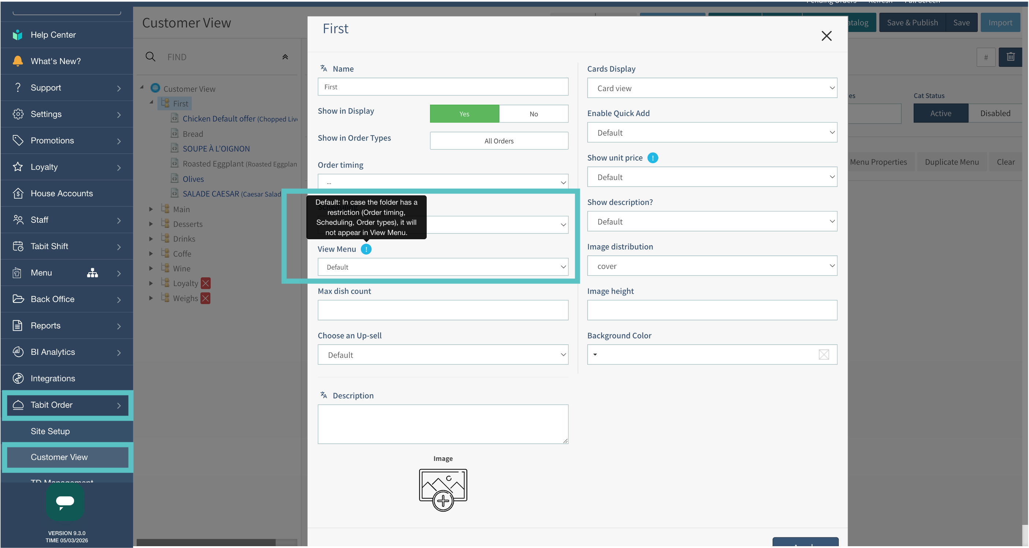Open the Enable Quick Add dropdown

coord(712,132)
